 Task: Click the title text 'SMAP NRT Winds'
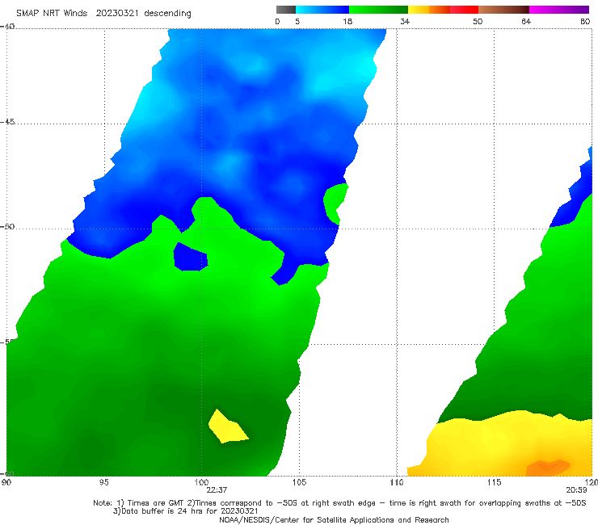coord(52,13)
